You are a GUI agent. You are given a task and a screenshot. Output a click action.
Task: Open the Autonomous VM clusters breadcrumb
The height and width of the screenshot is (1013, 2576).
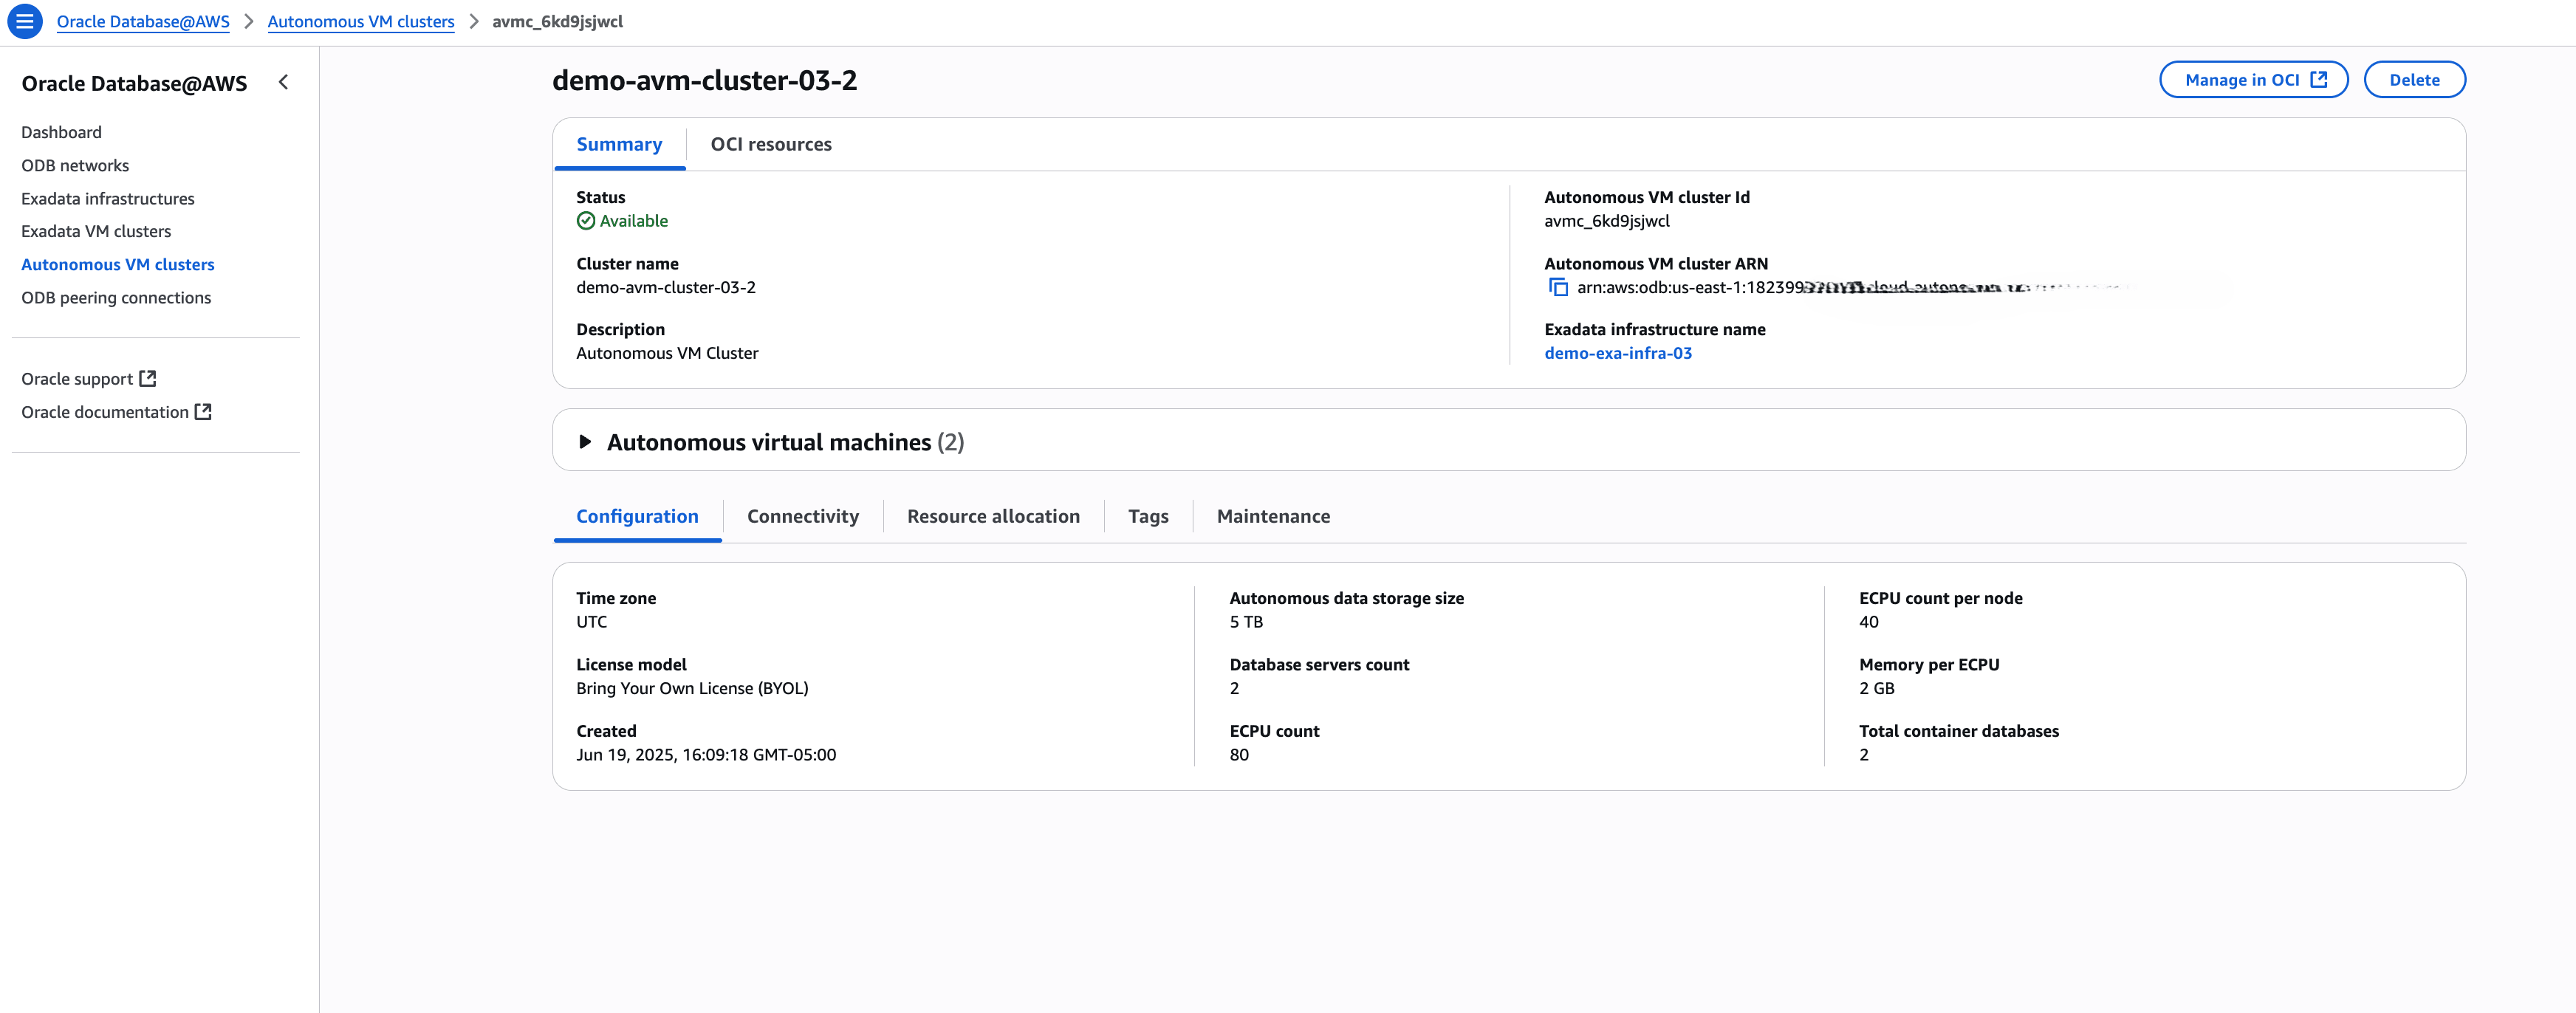click(361, 21)
